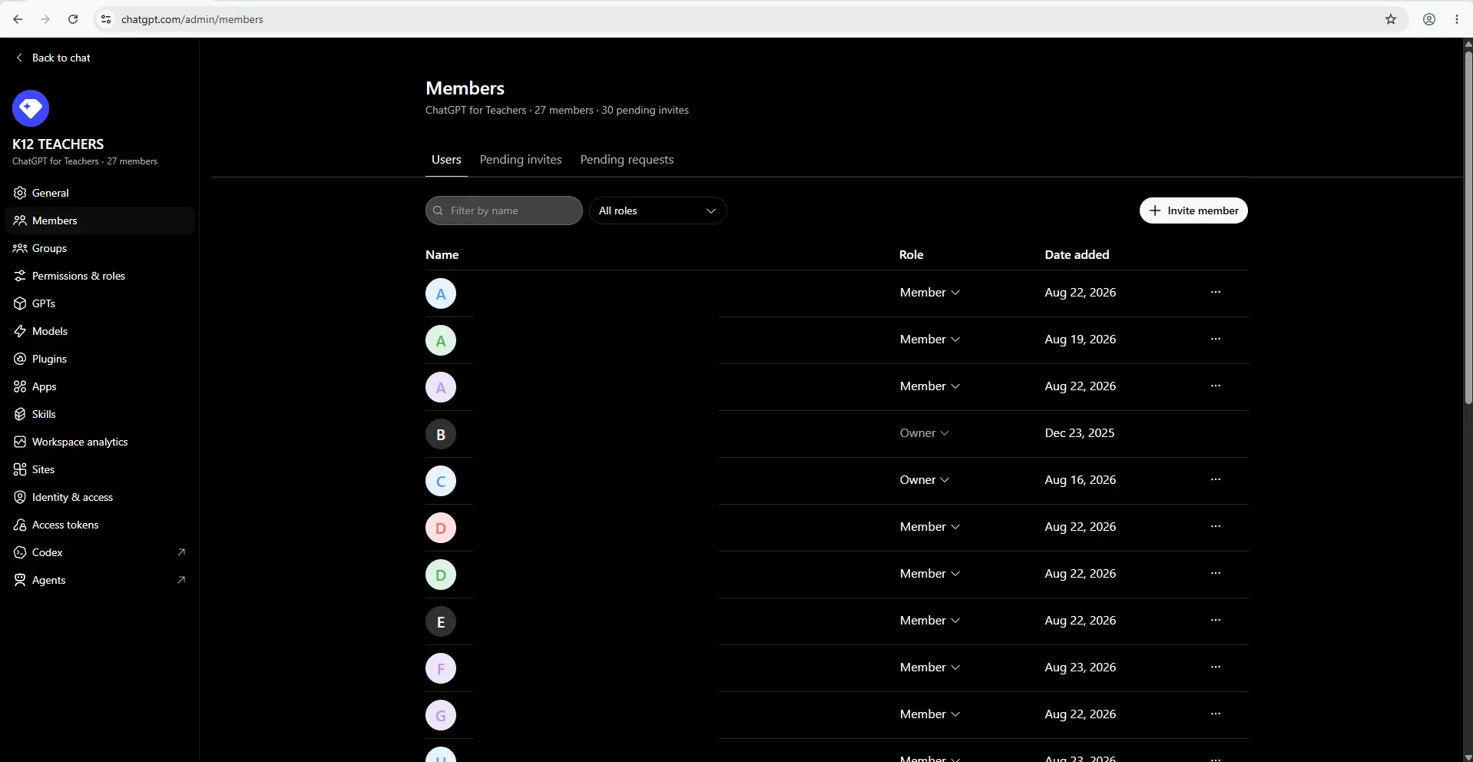Open the Apps grid icon
Image resolution: width=1473 pixels, height=762 pixels.
tap(20, 386)
